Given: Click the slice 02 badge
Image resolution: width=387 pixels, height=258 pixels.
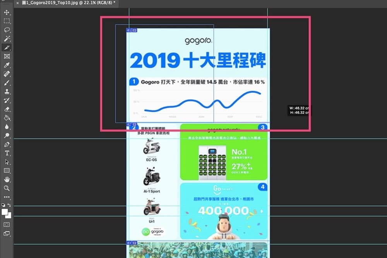Looking at the screenshot, I should click(132, 124).
